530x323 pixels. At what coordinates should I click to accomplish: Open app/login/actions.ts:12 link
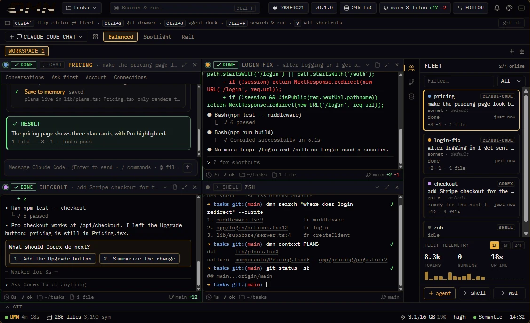point(252,228)
